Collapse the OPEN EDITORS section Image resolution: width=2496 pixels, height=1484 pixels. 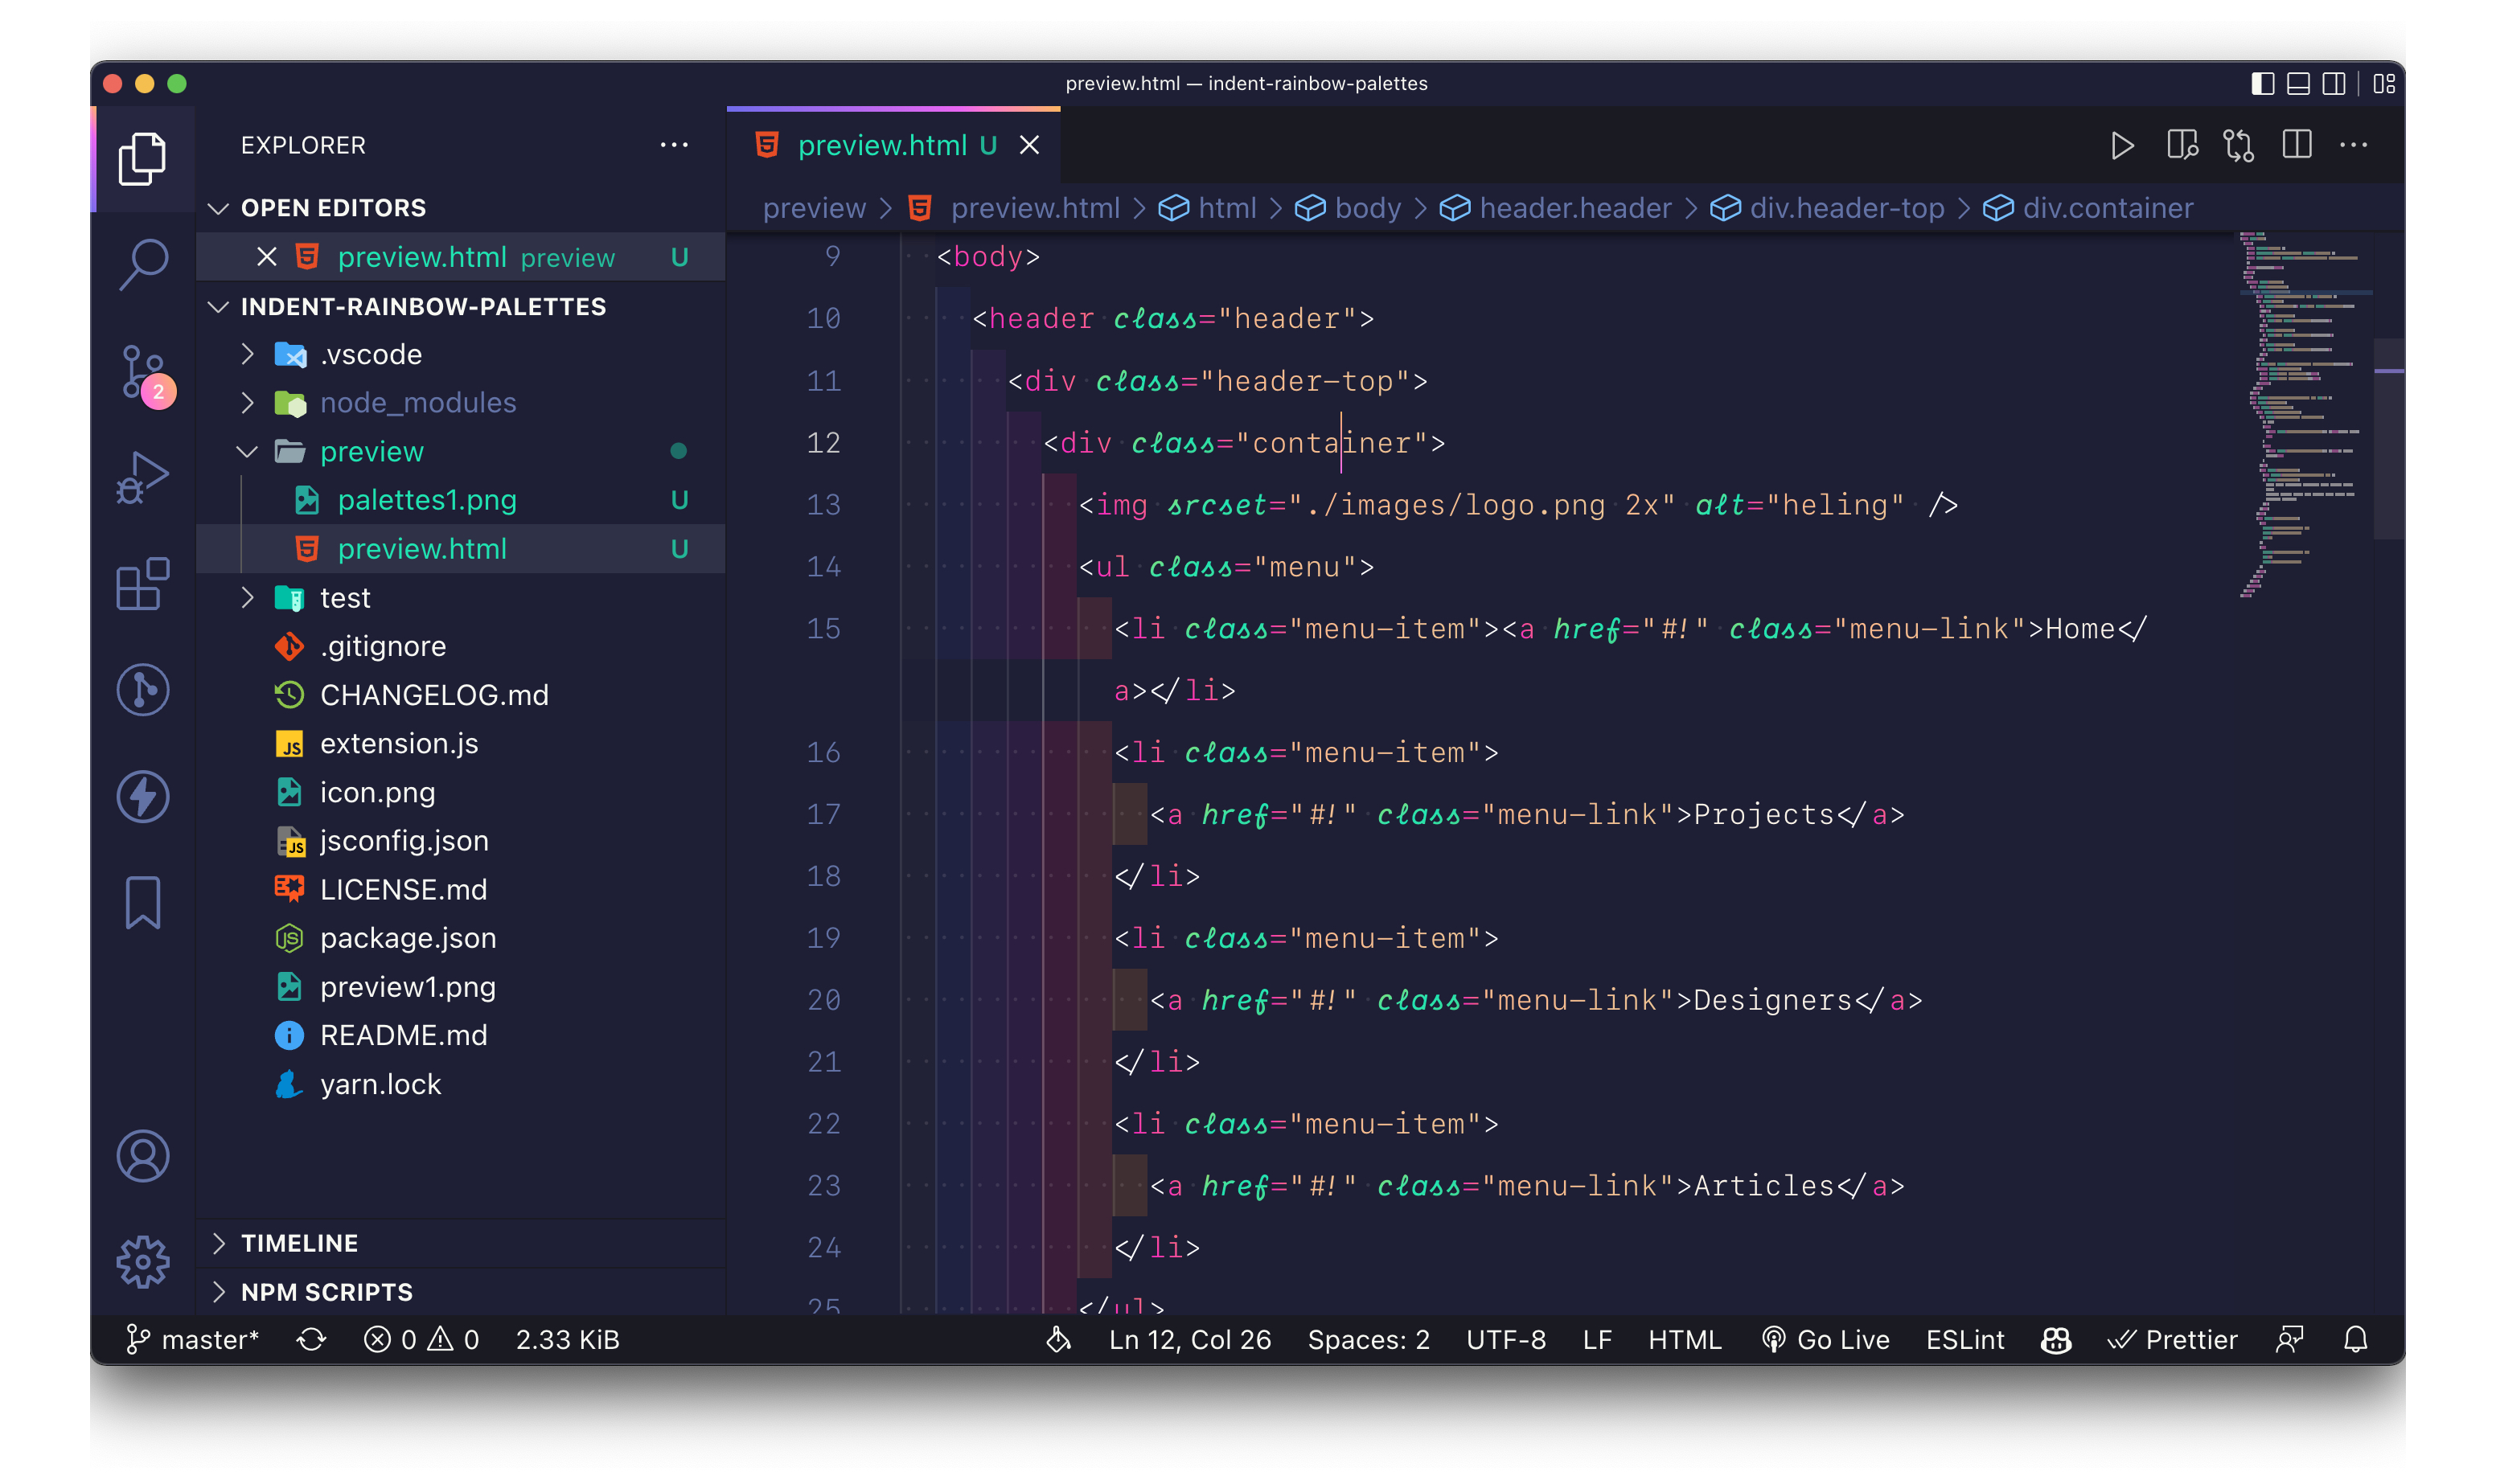coord(333,208)
